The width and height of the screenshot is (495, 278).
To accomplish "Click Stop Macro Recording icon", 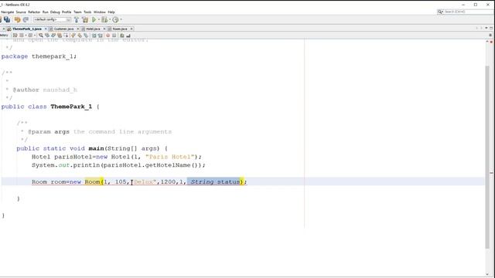I will [114, 36].
